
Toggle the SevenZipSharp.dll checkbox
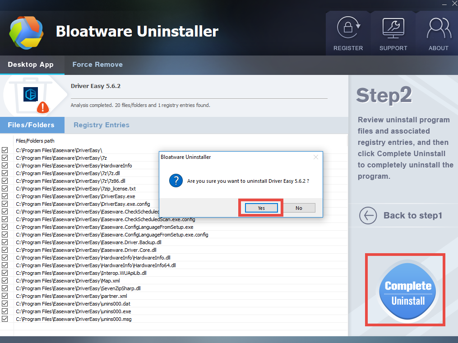(x=5, y=288)
